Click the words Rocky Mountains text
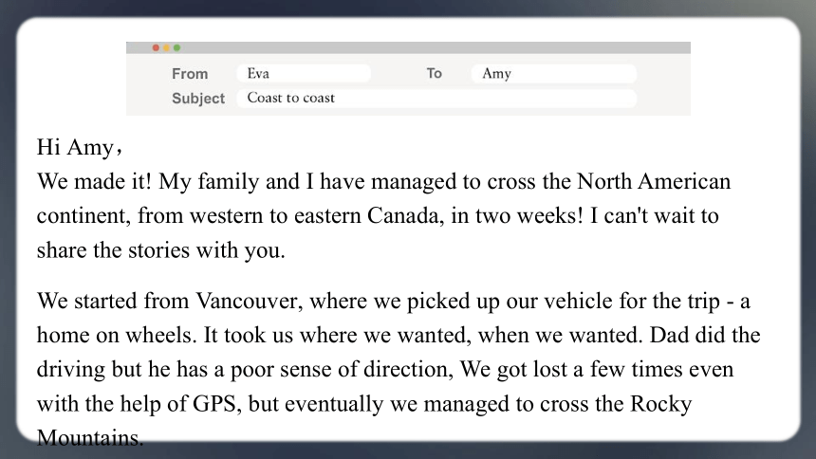This screenshot has height=459, width=816. pos(661,404)
